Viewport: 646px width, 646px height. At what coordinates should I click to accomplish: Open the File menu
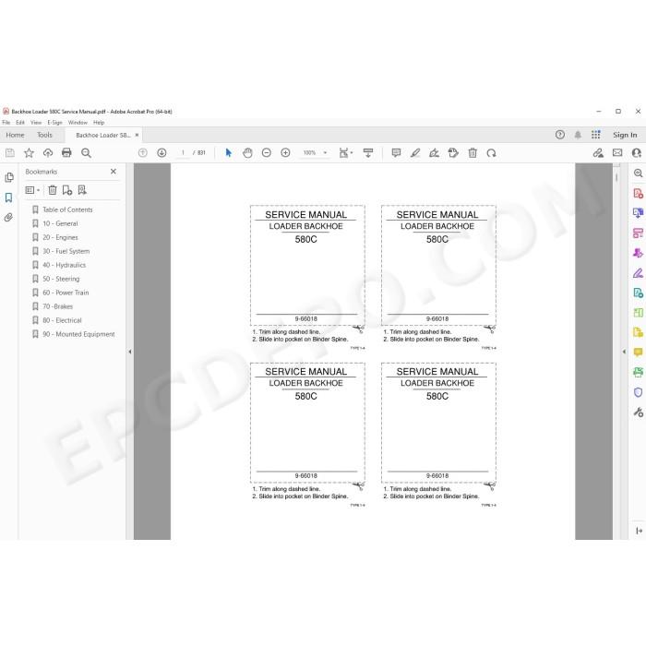pyautogui.click(x=6, y=123)
